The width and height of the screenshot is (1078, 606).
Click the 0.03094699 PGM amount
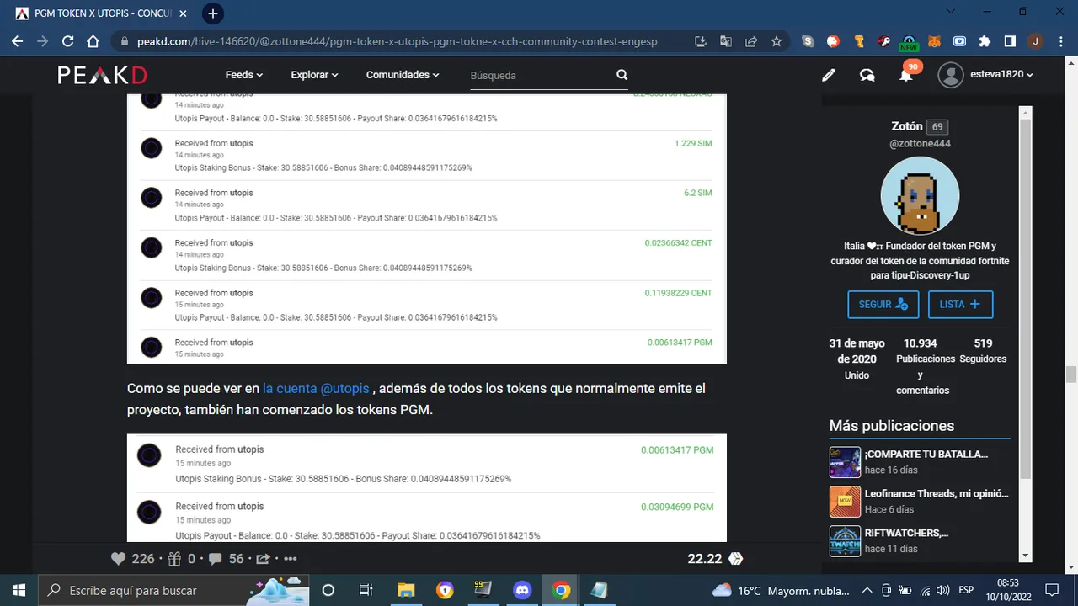tap(676, 507)
